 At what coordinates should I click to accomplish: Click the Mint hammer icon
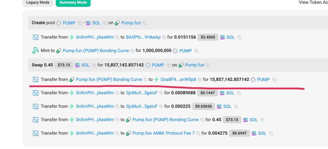36,51
